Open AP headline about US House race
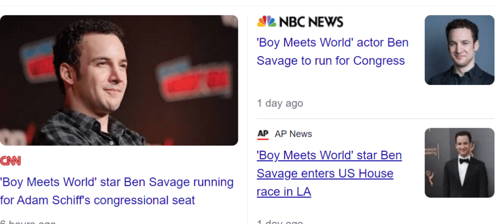The height and width of the screenshot is (224, 499). (x=329, y=173)
